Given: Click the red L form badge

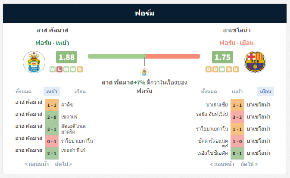Looking at the screenshot, I should [x=59, y=69].
